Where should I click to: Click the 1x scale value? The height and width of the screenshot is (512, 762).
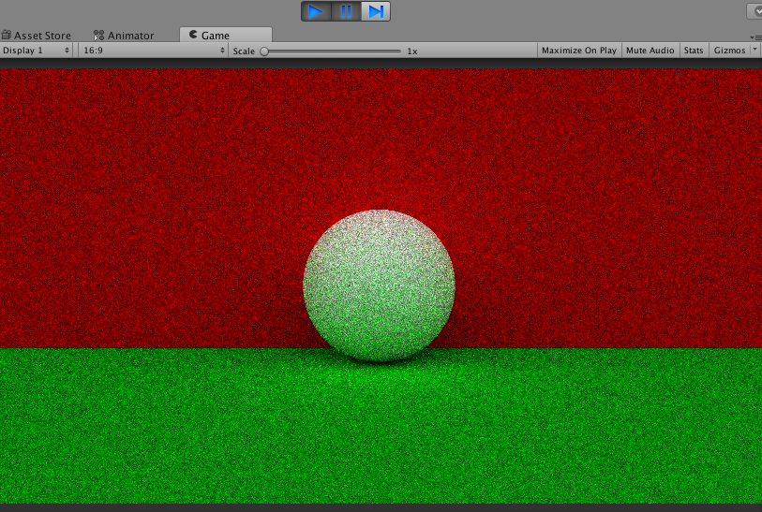tap(412, 51)
